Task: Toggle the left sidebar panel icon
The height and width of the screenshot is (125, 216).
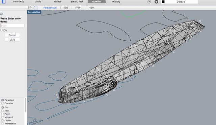Action: 4,2
